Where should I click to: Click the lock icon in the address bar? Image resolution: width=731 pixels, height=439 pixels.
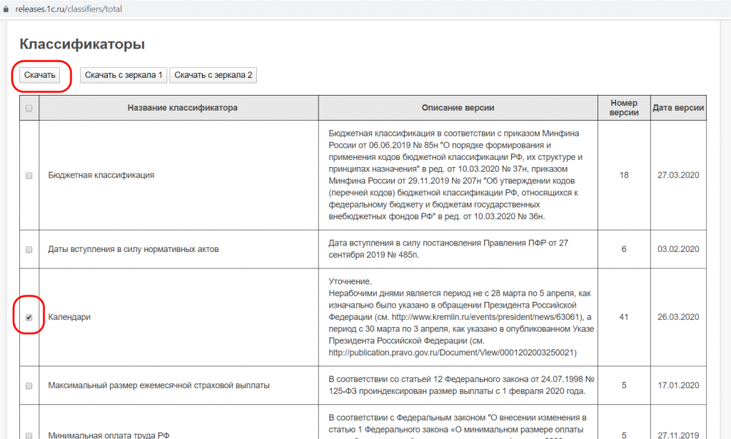[7, 9]
